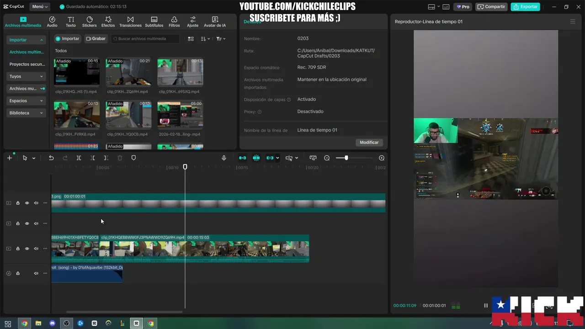585x329 pixels.
Task: Zoom in on the timeline
Action: [382, 158]
